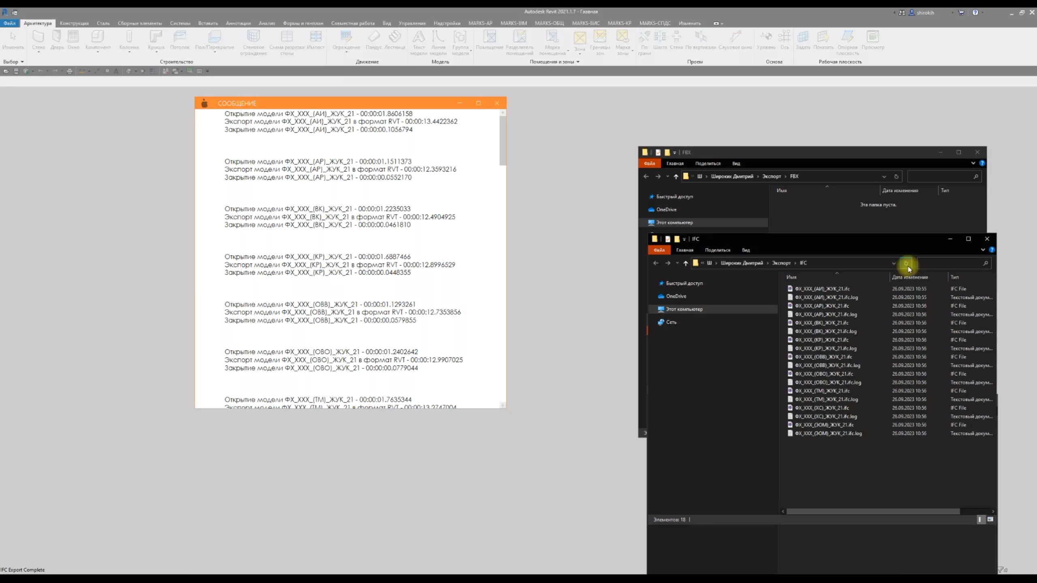Switch to large icons view in IFC explorer
Viewport: 1037px width, 583px height.
tap(990, 519)
